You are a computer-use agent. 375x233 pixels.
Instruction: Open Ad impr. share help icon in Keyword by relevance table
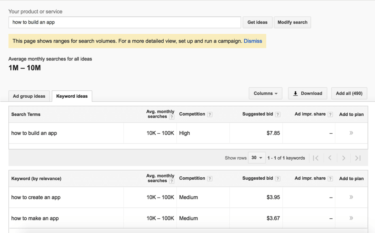330,178
